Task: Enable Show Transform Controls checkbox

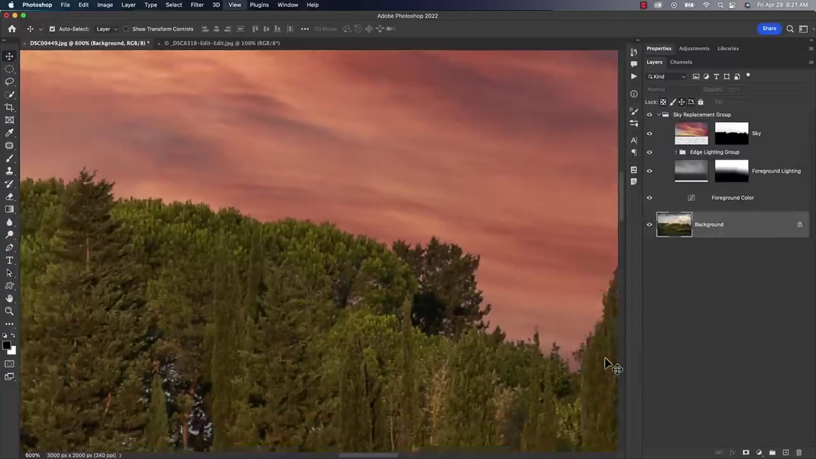Action: click(126, 29)
